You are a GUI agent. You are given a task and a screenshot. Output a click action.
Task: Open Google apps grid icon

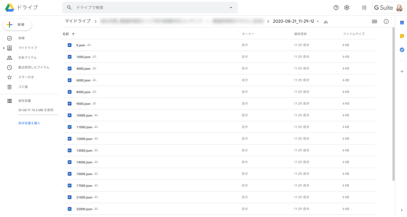(x=364, y=7)
